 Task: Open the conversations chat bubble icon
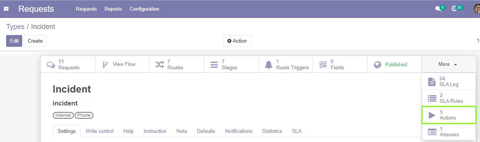(x=438, y=9)
